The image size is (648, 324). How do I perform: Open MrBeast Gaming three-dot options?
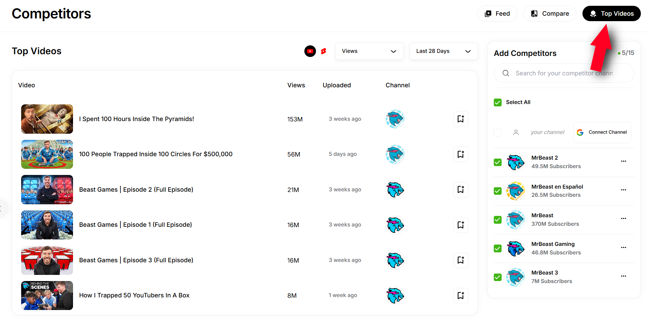tap(623, 248)
